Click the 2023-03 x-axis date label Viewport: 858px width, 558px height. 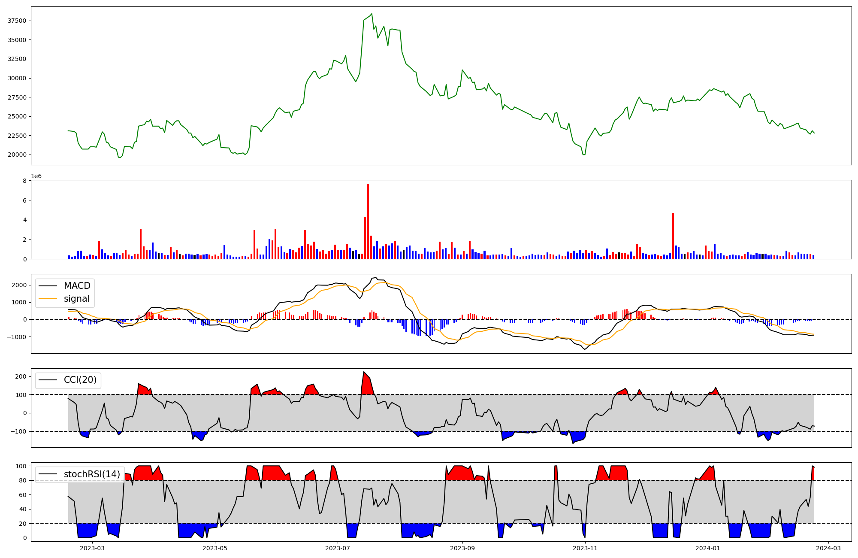coord(92,548)
